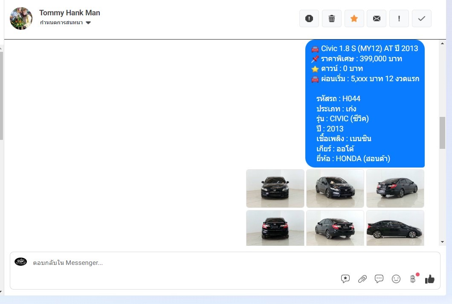The width and height of the screenshot is (452, 304).
Task: Click the 'ผ่อนเริ่ม : 5,xxx บาท' installment line
Action: click(x=365, y=79)
